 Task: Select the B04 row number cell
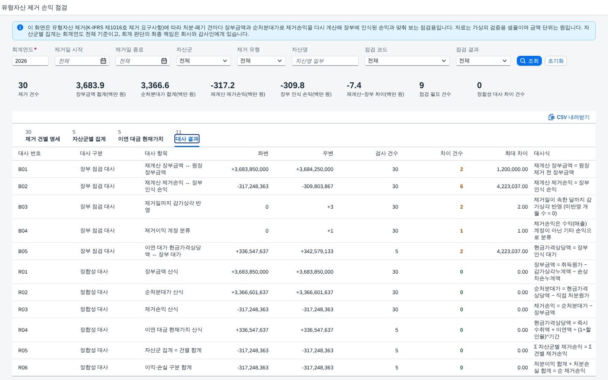[23, 231]
